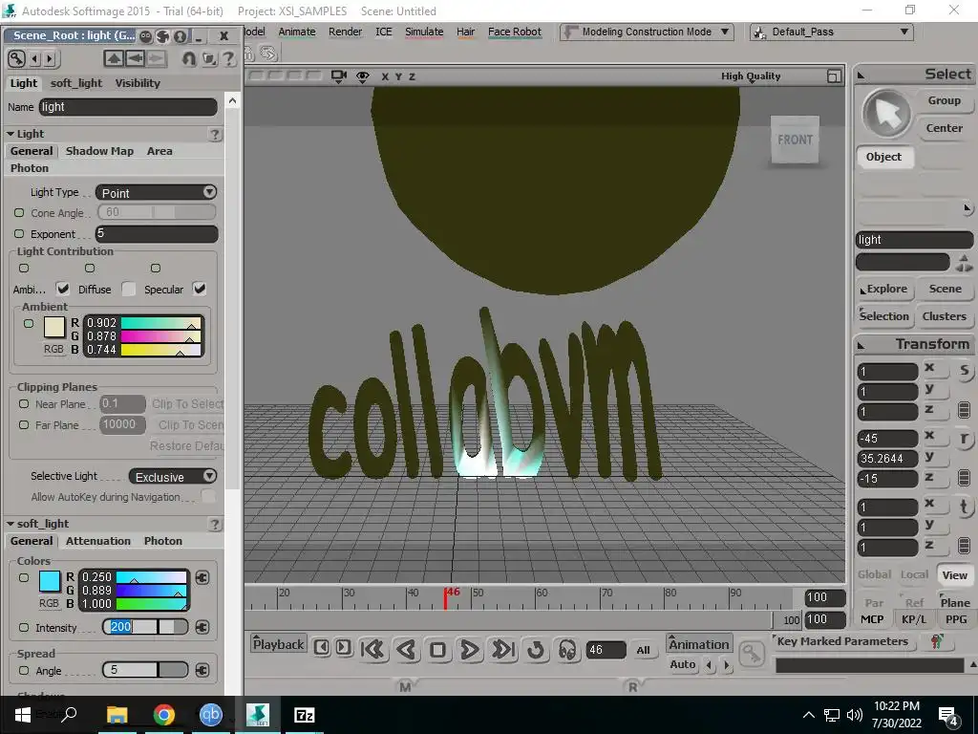Screen dimensions: 978x734
Task: Open the Playback menu button
Action: pos(278,644)
